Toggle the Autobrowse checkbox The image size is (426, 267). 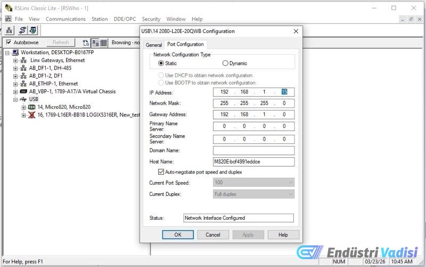click(9, 42)
